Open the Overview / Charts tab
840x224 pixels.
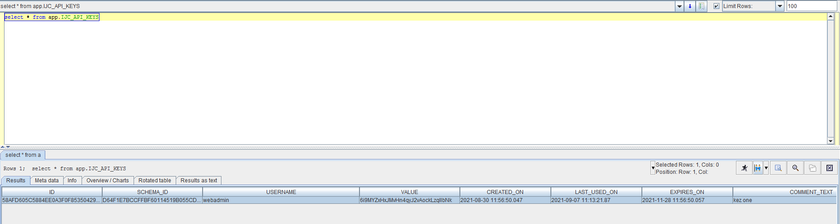[108, 181]
